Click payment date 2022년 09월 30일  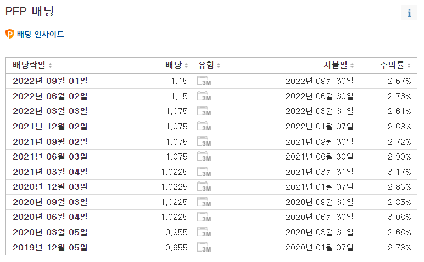pyautogui.click(x=319, y=81)
